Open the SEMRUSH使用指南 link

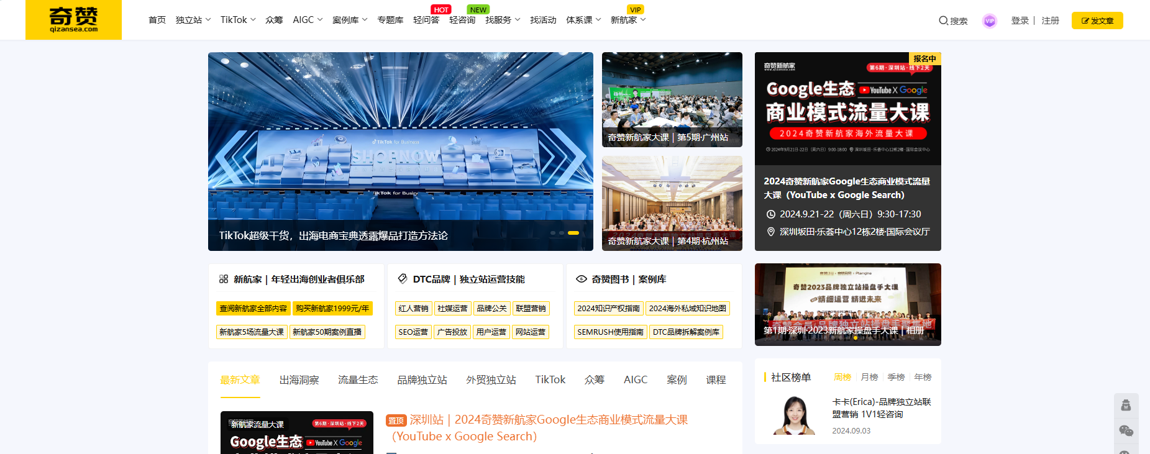611,332
